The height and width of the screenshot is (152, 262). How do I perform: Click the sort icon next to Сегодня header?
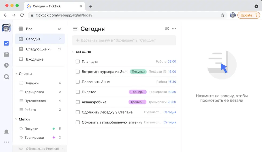pos(167,29)
